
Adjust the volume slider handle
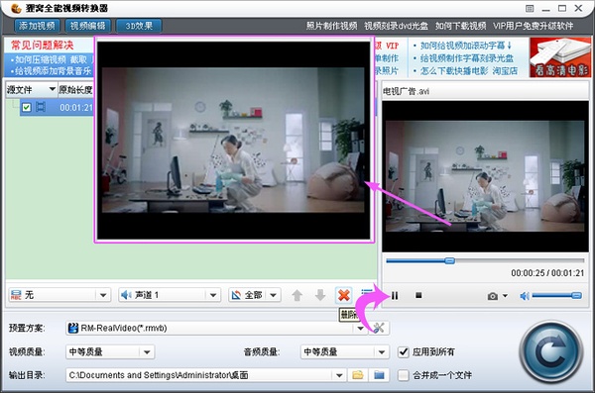click(576, 296)
